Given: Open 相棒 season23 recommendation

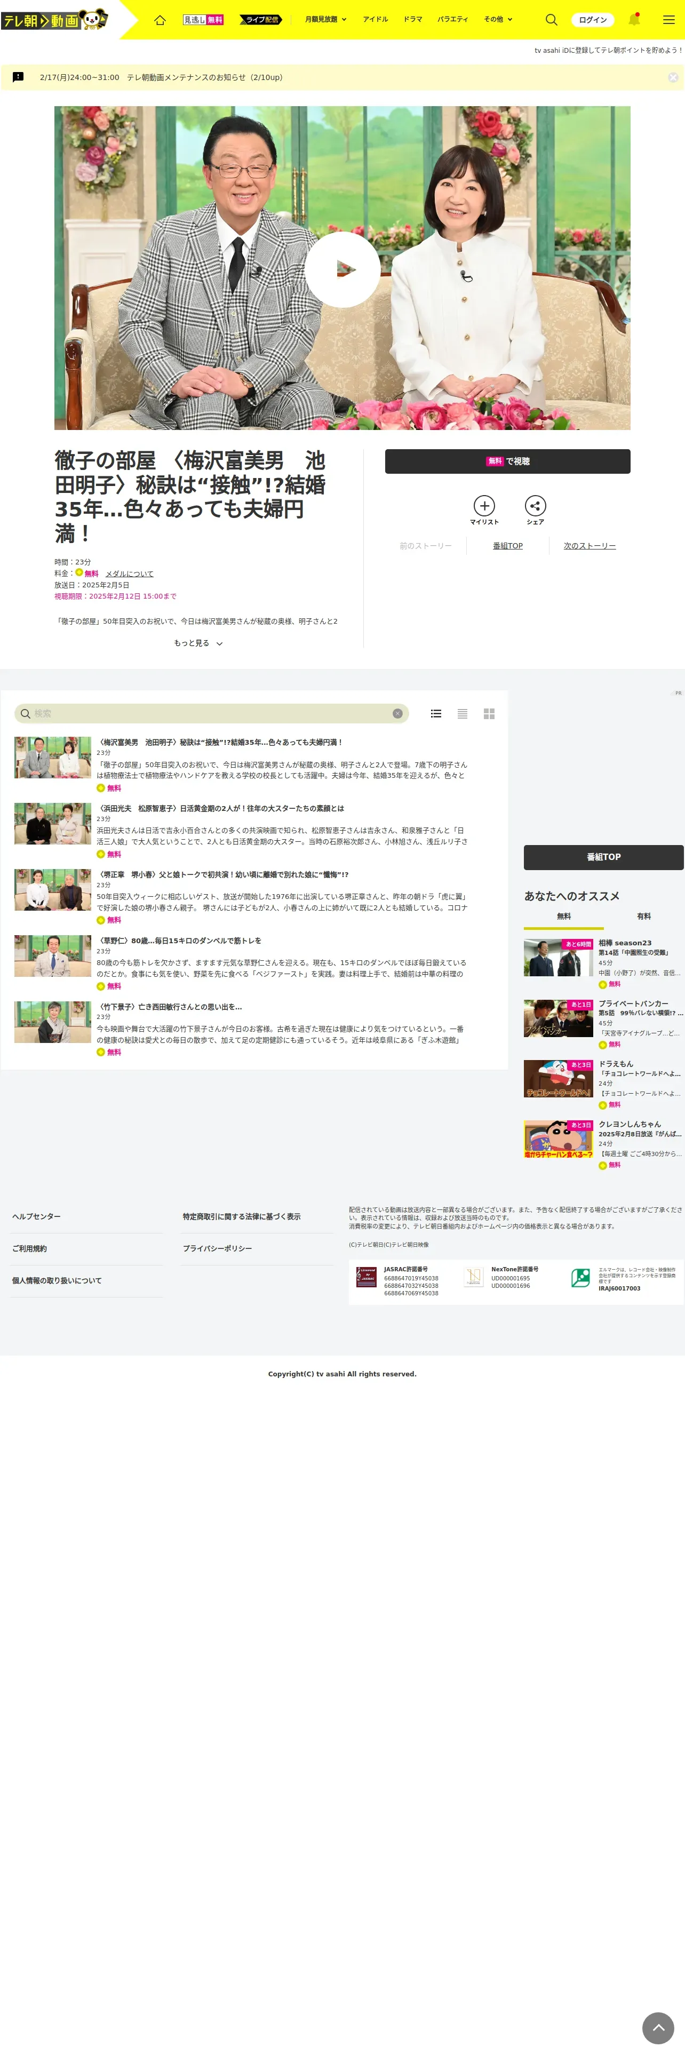Looking at the screenshot, I should tap(604, 963).
